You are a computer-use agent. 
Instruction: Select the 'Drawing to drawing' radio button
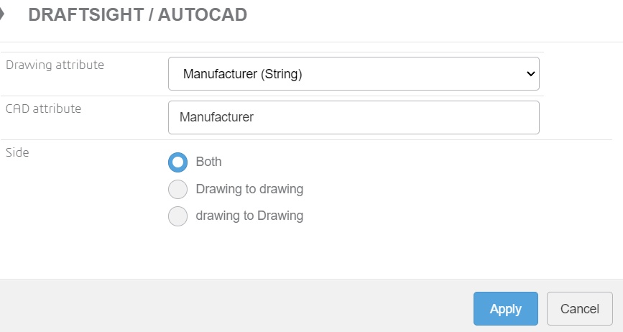click(177, 190)
